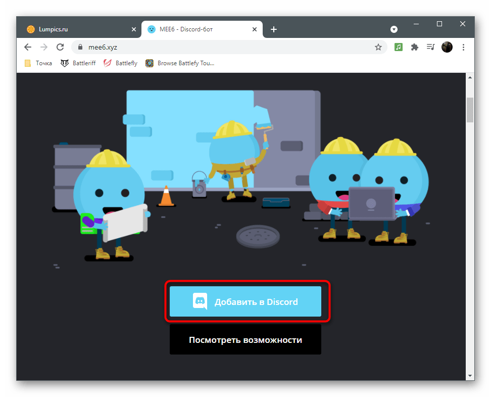Expand the tab search dropdown arrow

[x=394, y=29]
